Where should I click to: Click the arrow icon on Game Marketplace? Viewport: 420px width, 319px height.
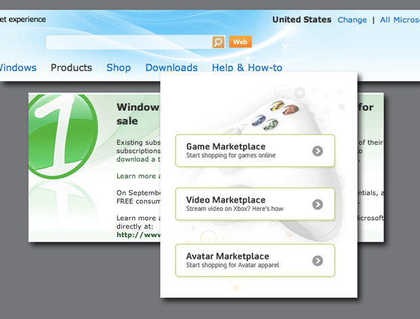click(x=318, y=151)
